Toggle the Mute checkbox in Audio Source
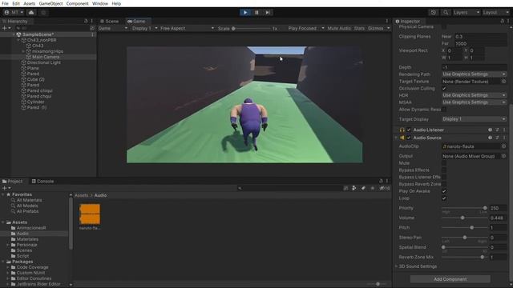513x288 pixels. tap(444, 163)
